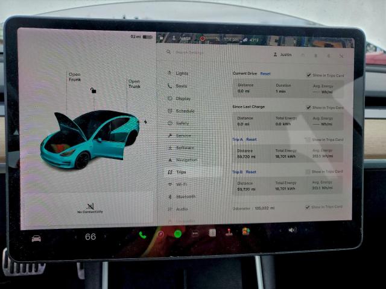Open the colorful Toybox icon
The image size is (386, 289).
click(246, 231)
